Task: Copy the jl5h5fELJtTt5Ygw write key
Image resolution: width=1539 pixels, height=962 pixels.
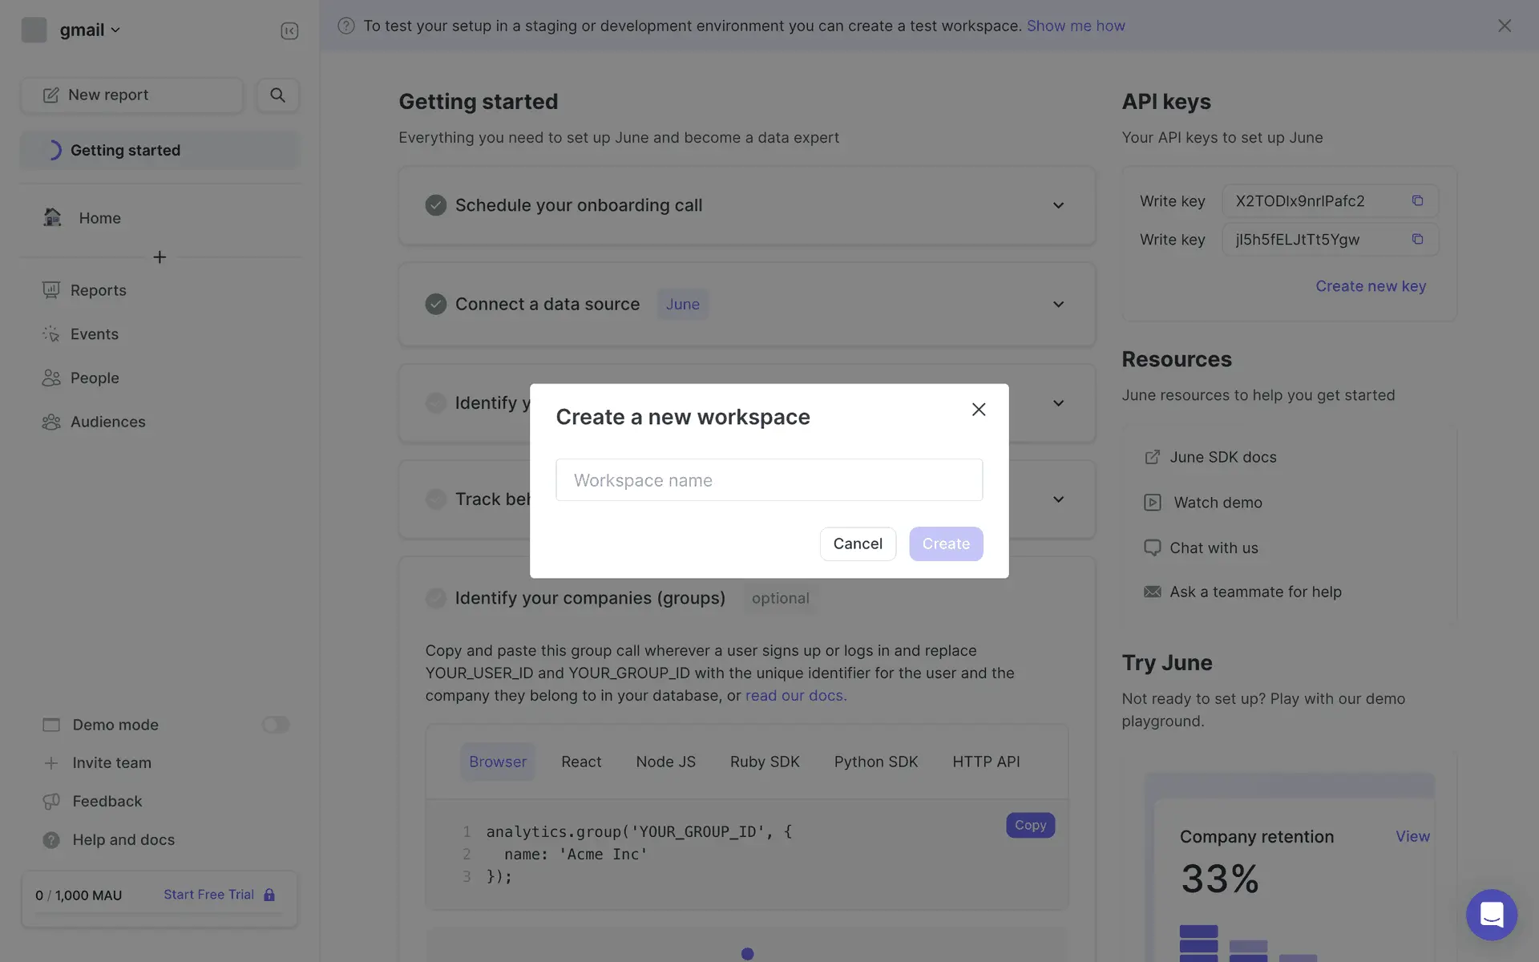Action: 1417,239
